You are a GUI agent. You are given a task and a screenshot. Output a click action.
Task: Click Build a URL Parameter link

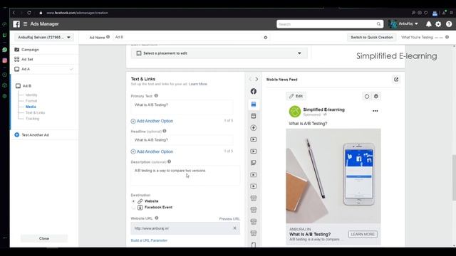[x=149, y=240]
